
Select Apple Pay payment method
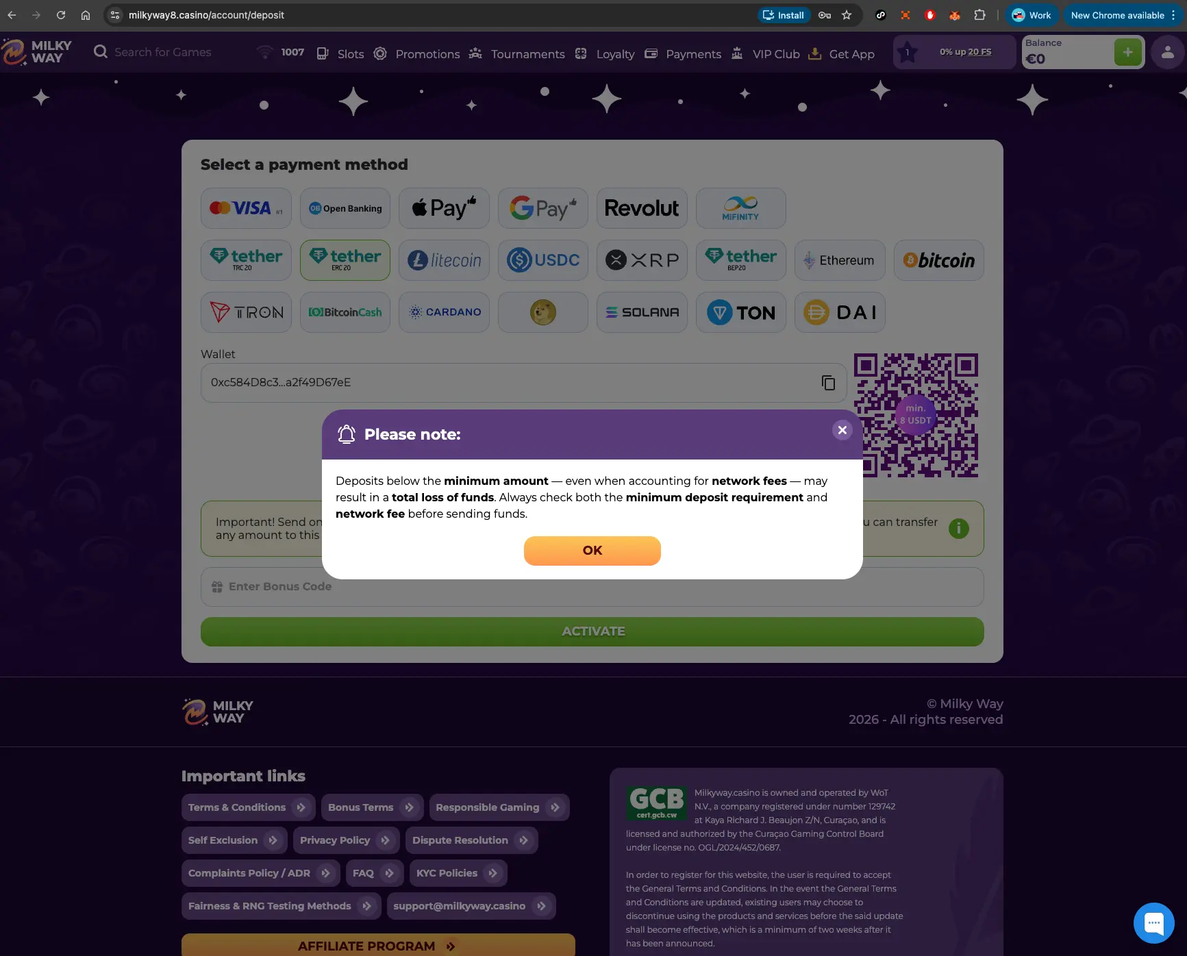[444, 208]
